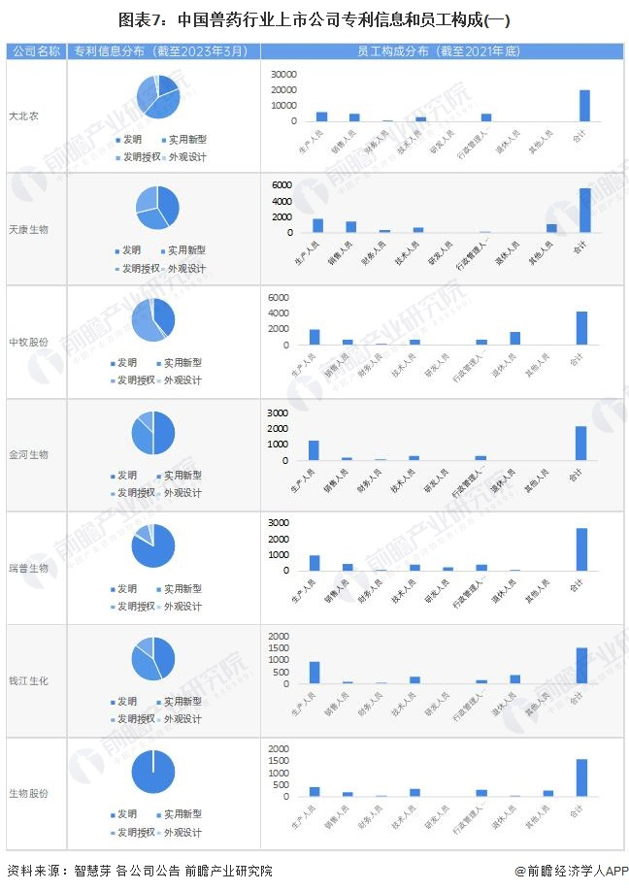The width and height of the screenshot is (629, 891).
Task: Click 外观设计 legend entry in 生物股份 row
Action: click(x=182, y=833)
